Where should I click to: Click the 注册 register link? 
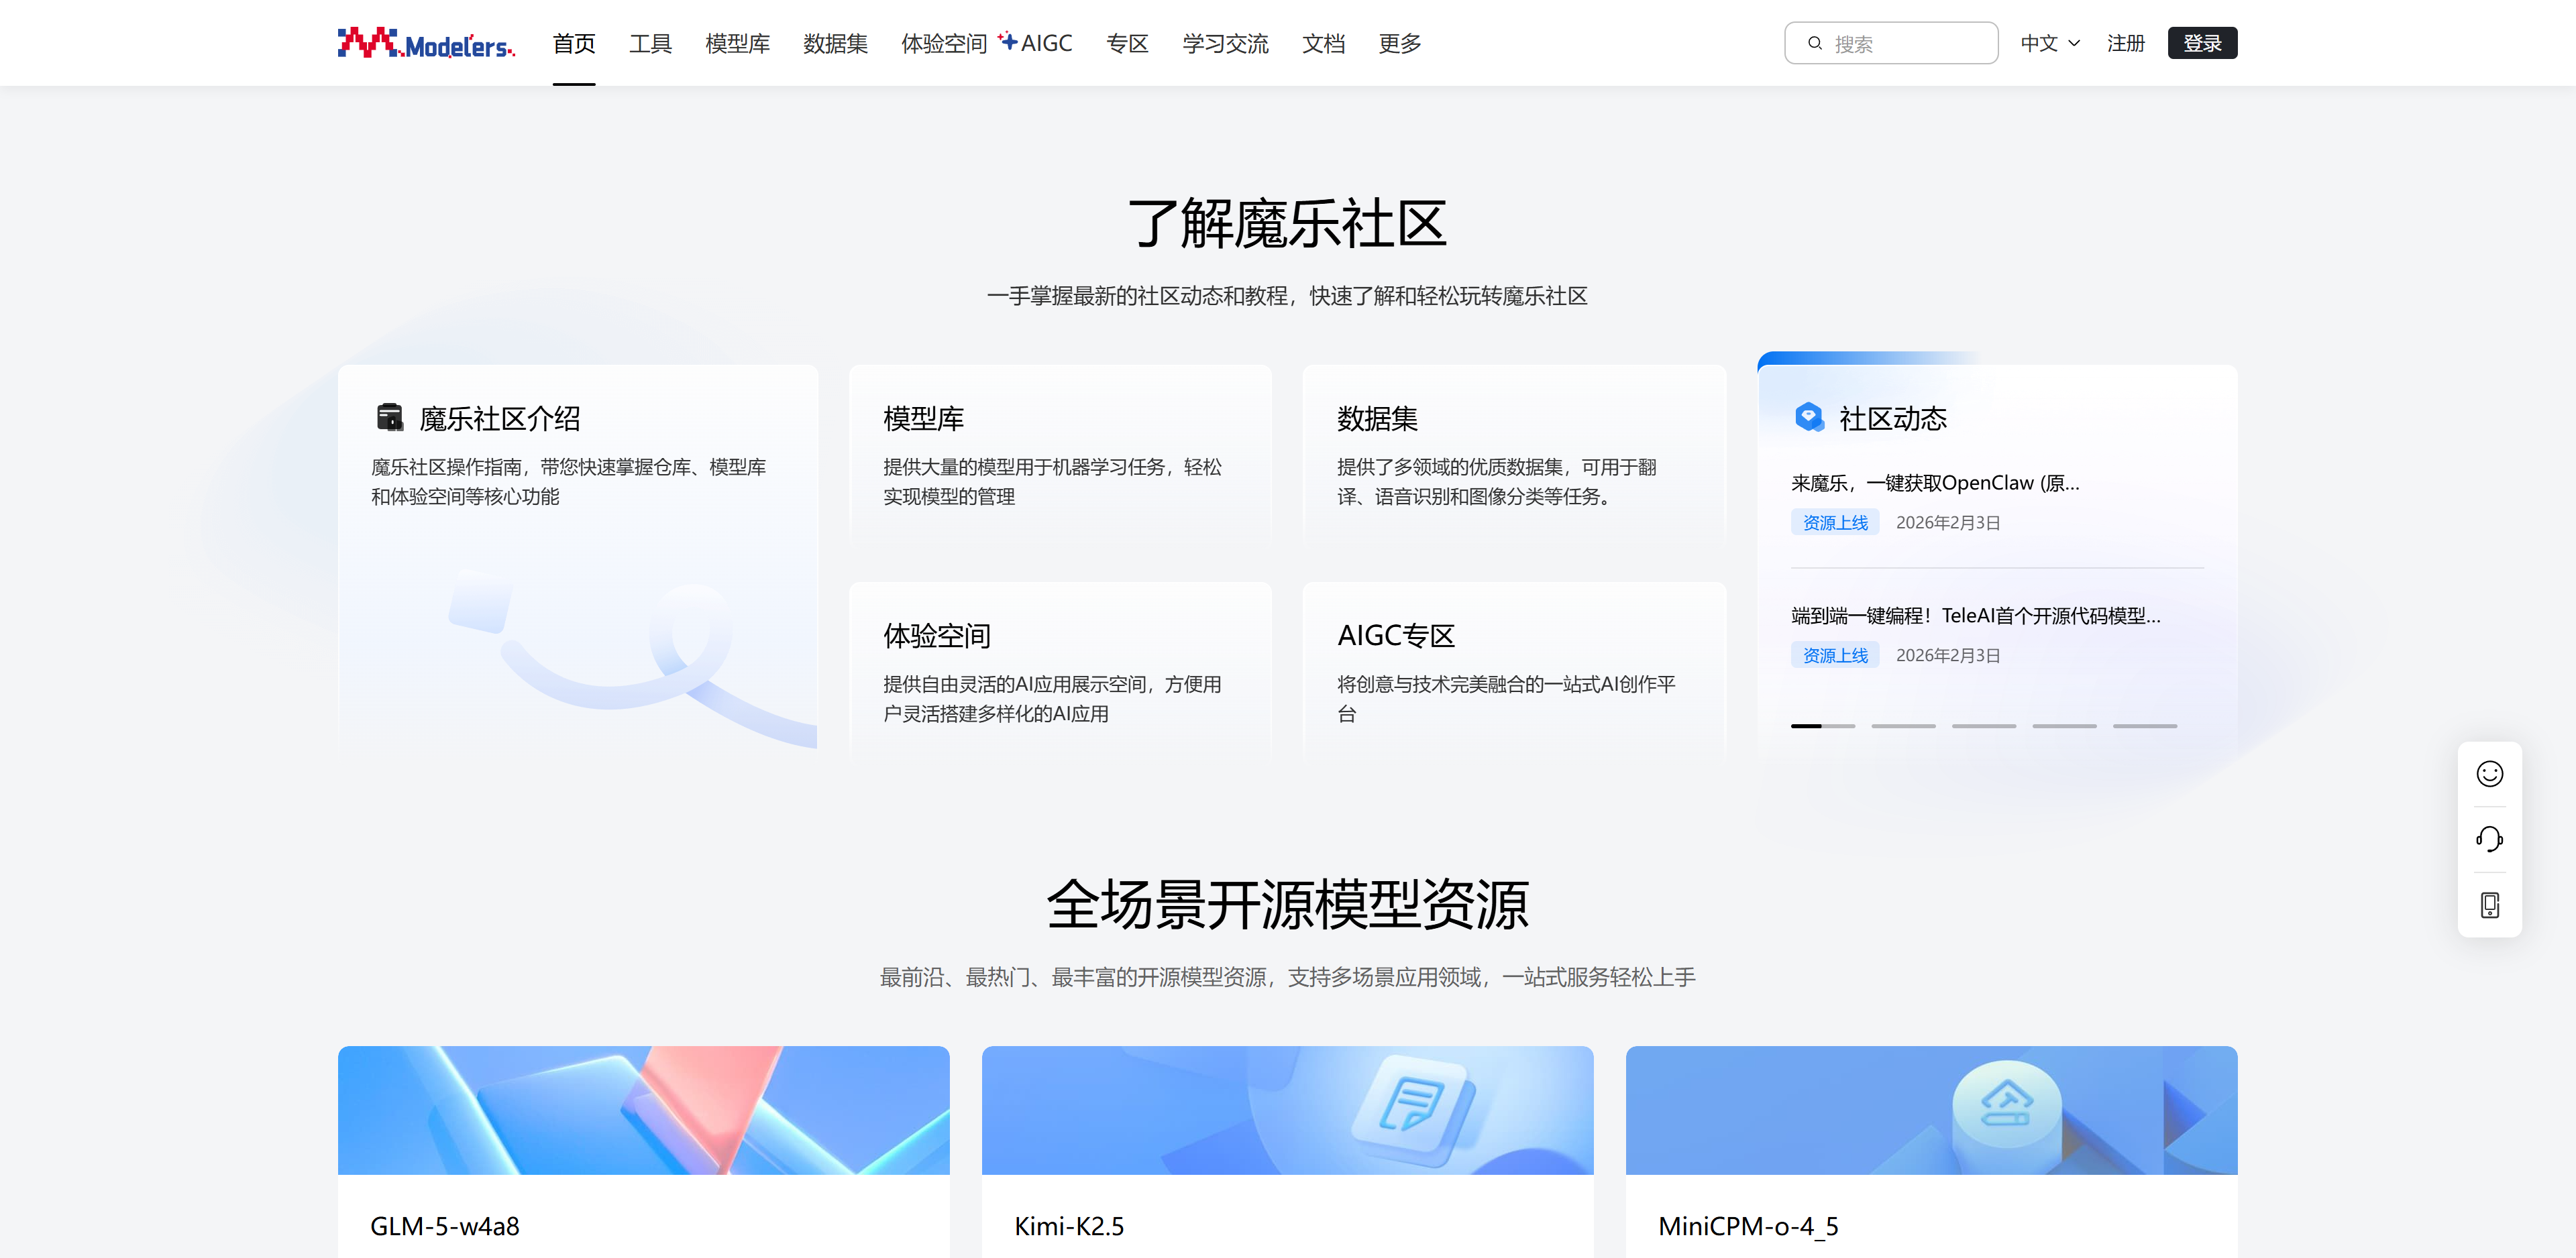point(2125,43)
